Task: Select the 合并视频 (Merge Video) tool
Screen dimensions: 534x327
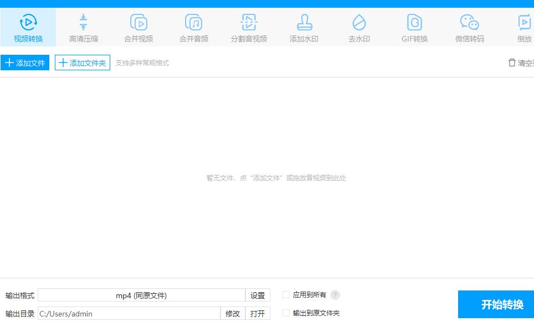Action: coord(138,27)
